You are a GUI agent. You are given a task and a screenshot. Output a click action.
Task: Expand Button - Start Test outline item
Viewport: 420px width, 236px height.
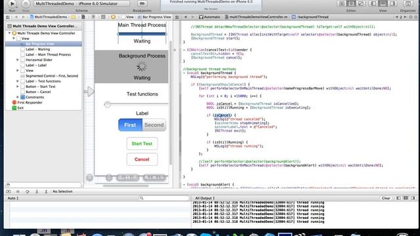tap(18, 87)
